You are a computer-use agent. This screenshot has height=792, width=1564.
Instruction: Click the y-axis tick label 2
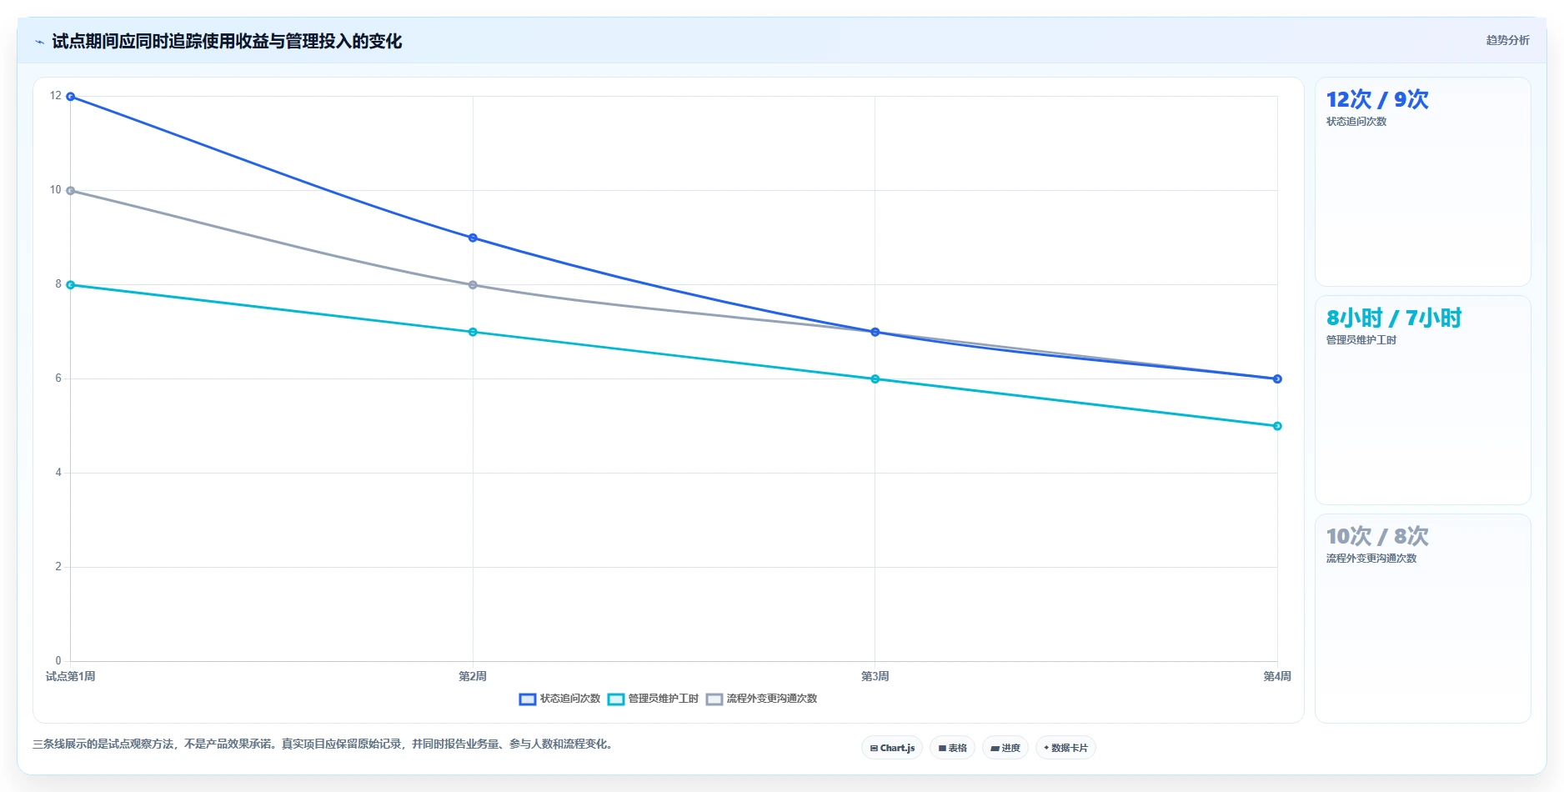[x=58, y=567]
